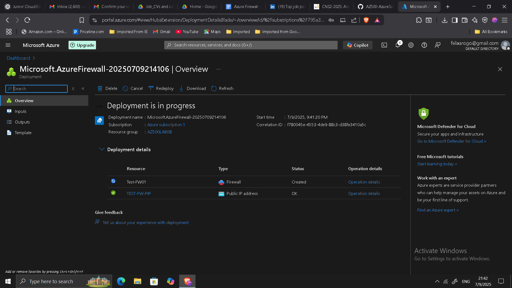Click the Help question mark icon
Viewport: 512px width, 288px height.
point(424,45)
